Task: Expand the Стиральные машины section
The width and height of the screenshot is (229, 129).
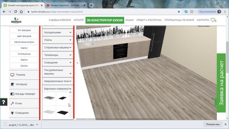Action: [x=58, y=48]
